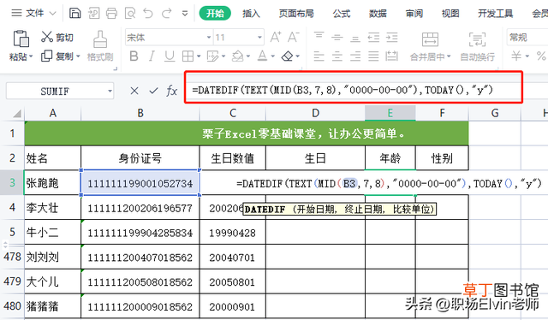This screenshot has height=320, width=548.
Task: Expand the borders dropdown arrow
Action: (x=199, y=56)
